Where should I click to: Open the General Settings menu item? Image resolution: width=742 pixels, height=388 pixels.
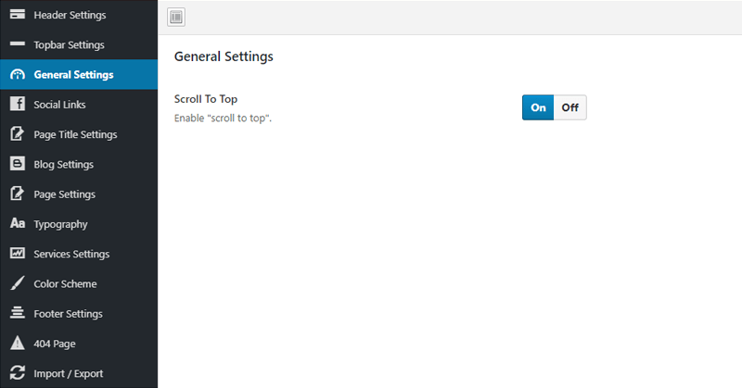coord(73,75)
